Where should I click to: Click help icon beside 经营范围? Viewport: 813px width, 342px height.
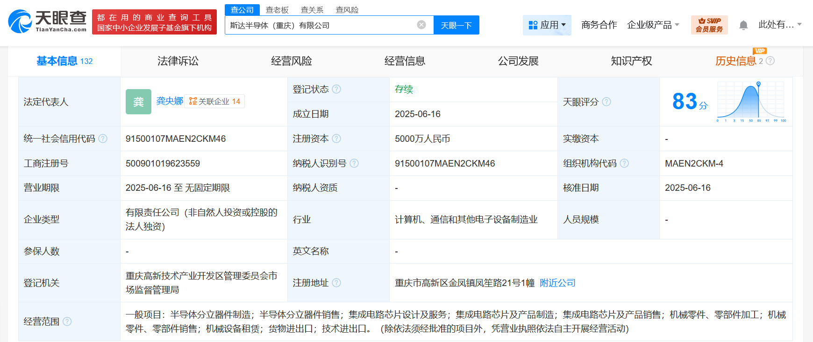[x=67, y=321]
